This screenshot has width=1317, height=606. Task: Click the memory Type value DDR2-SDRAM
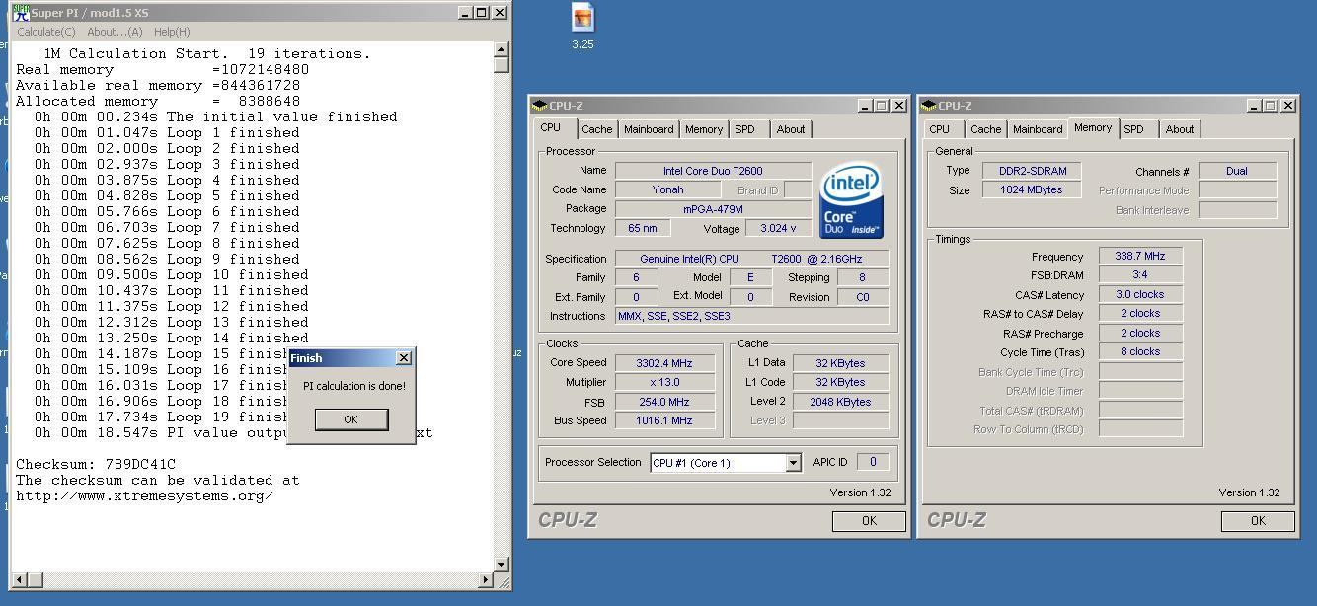[x=1033, y=171]
